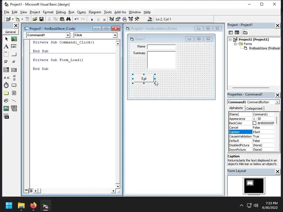
Task: Select the DriveListBox tool in toolbox
Action: (14, 85)
